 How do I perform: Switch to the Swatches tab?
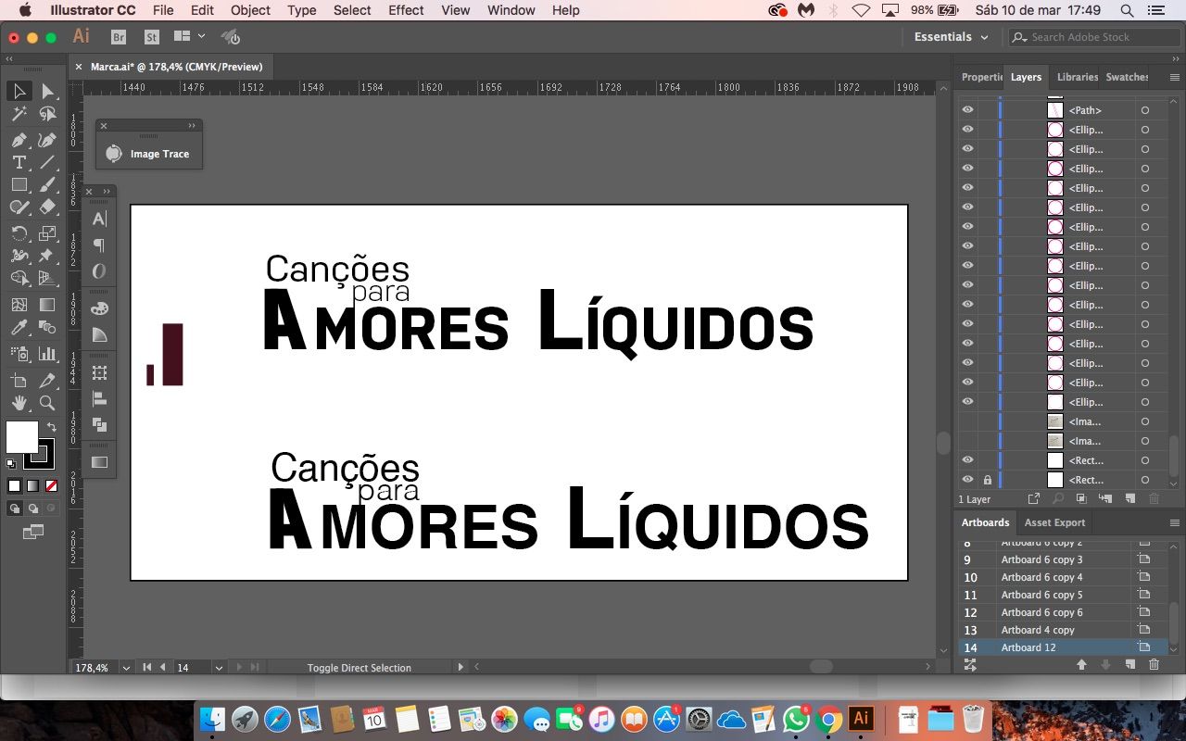[1127, 77]
